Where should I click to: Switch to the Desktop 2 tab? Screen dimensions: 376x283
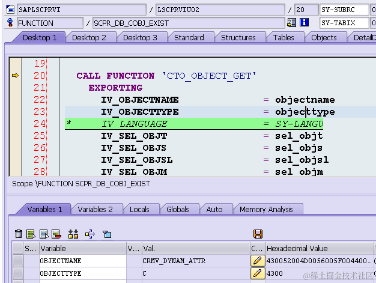[x=89, y=37]
